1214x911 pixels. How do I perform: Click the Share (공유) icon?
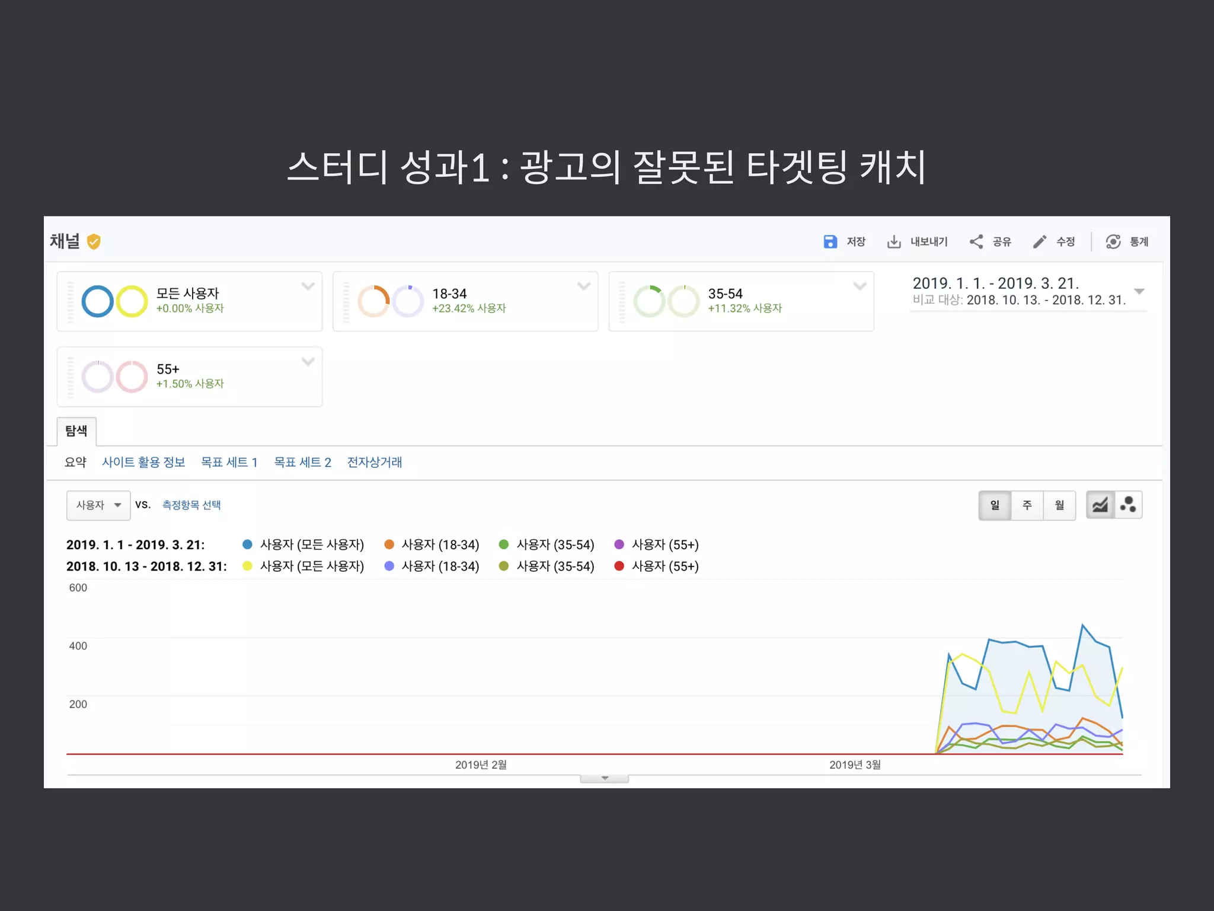click(x=976, y=241)
